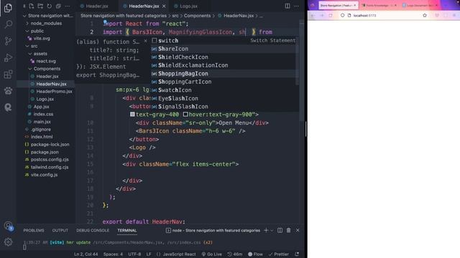Open the paw-shaped extension icon in activity bar
This screenshot has height=258, width=460.
point(8,91)
